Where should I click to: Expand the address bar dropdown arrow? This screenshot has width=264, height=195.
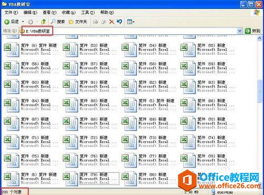tap(239, 31)
